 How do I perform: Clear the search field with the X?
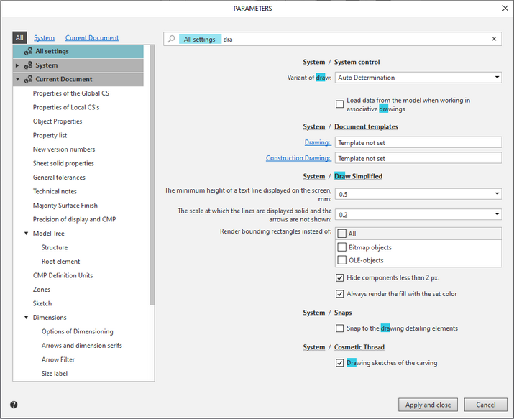click(x=494, y=39)
